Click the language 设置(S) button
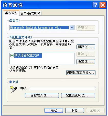Viewport: 108px width, 116px height. pyautogui.click(x=86, y=28)
